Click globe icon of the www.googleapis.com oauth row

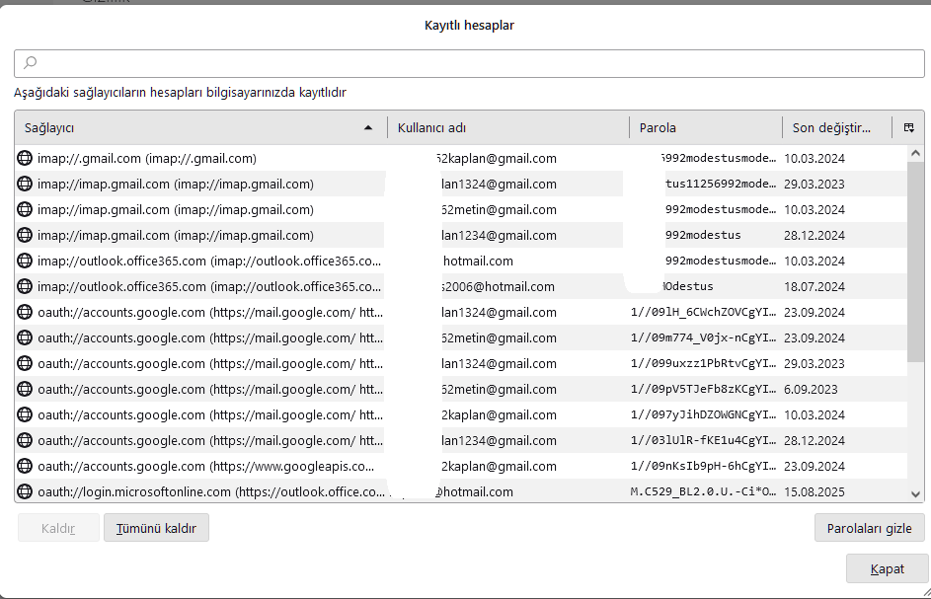pos(26,466)
